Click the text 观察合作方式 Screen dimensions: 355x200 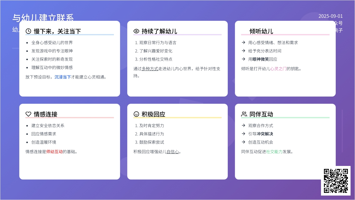pyautogui.click(x=261, y=125)
